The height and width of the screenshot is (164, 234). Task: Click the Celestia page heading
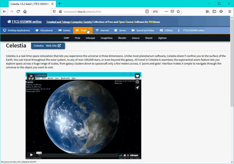[16, 45]
